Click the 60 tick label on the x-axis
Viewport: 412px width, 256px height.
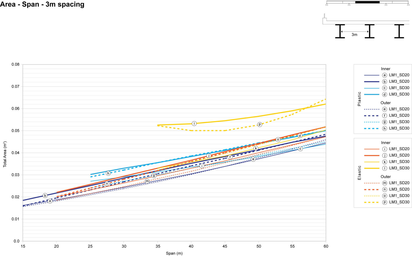coord(326,246)
